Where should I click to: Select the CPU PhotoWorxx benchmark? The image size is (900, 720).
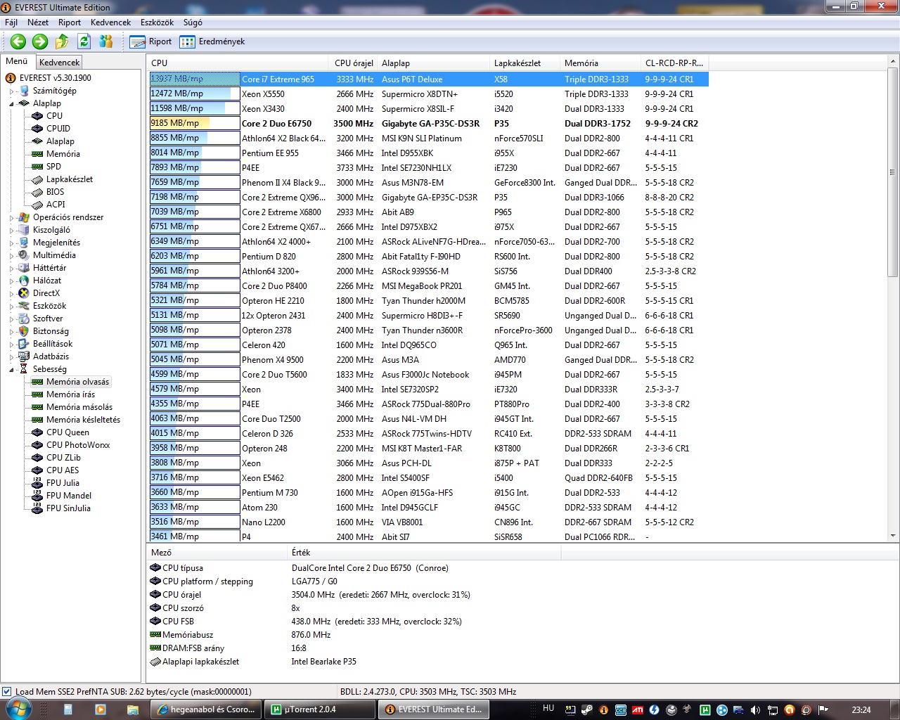pyautogui.click(x=78, y=445)
